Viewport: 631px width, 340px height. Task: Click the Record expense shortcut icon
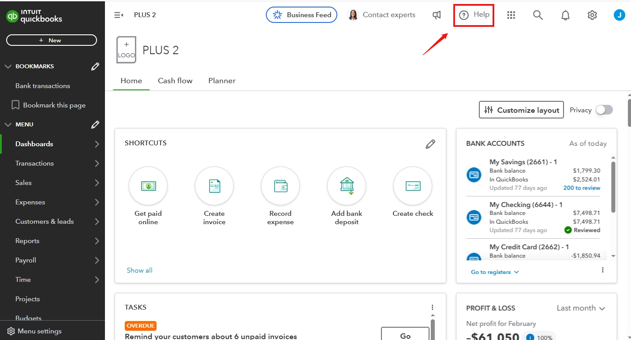pos(280,186)
